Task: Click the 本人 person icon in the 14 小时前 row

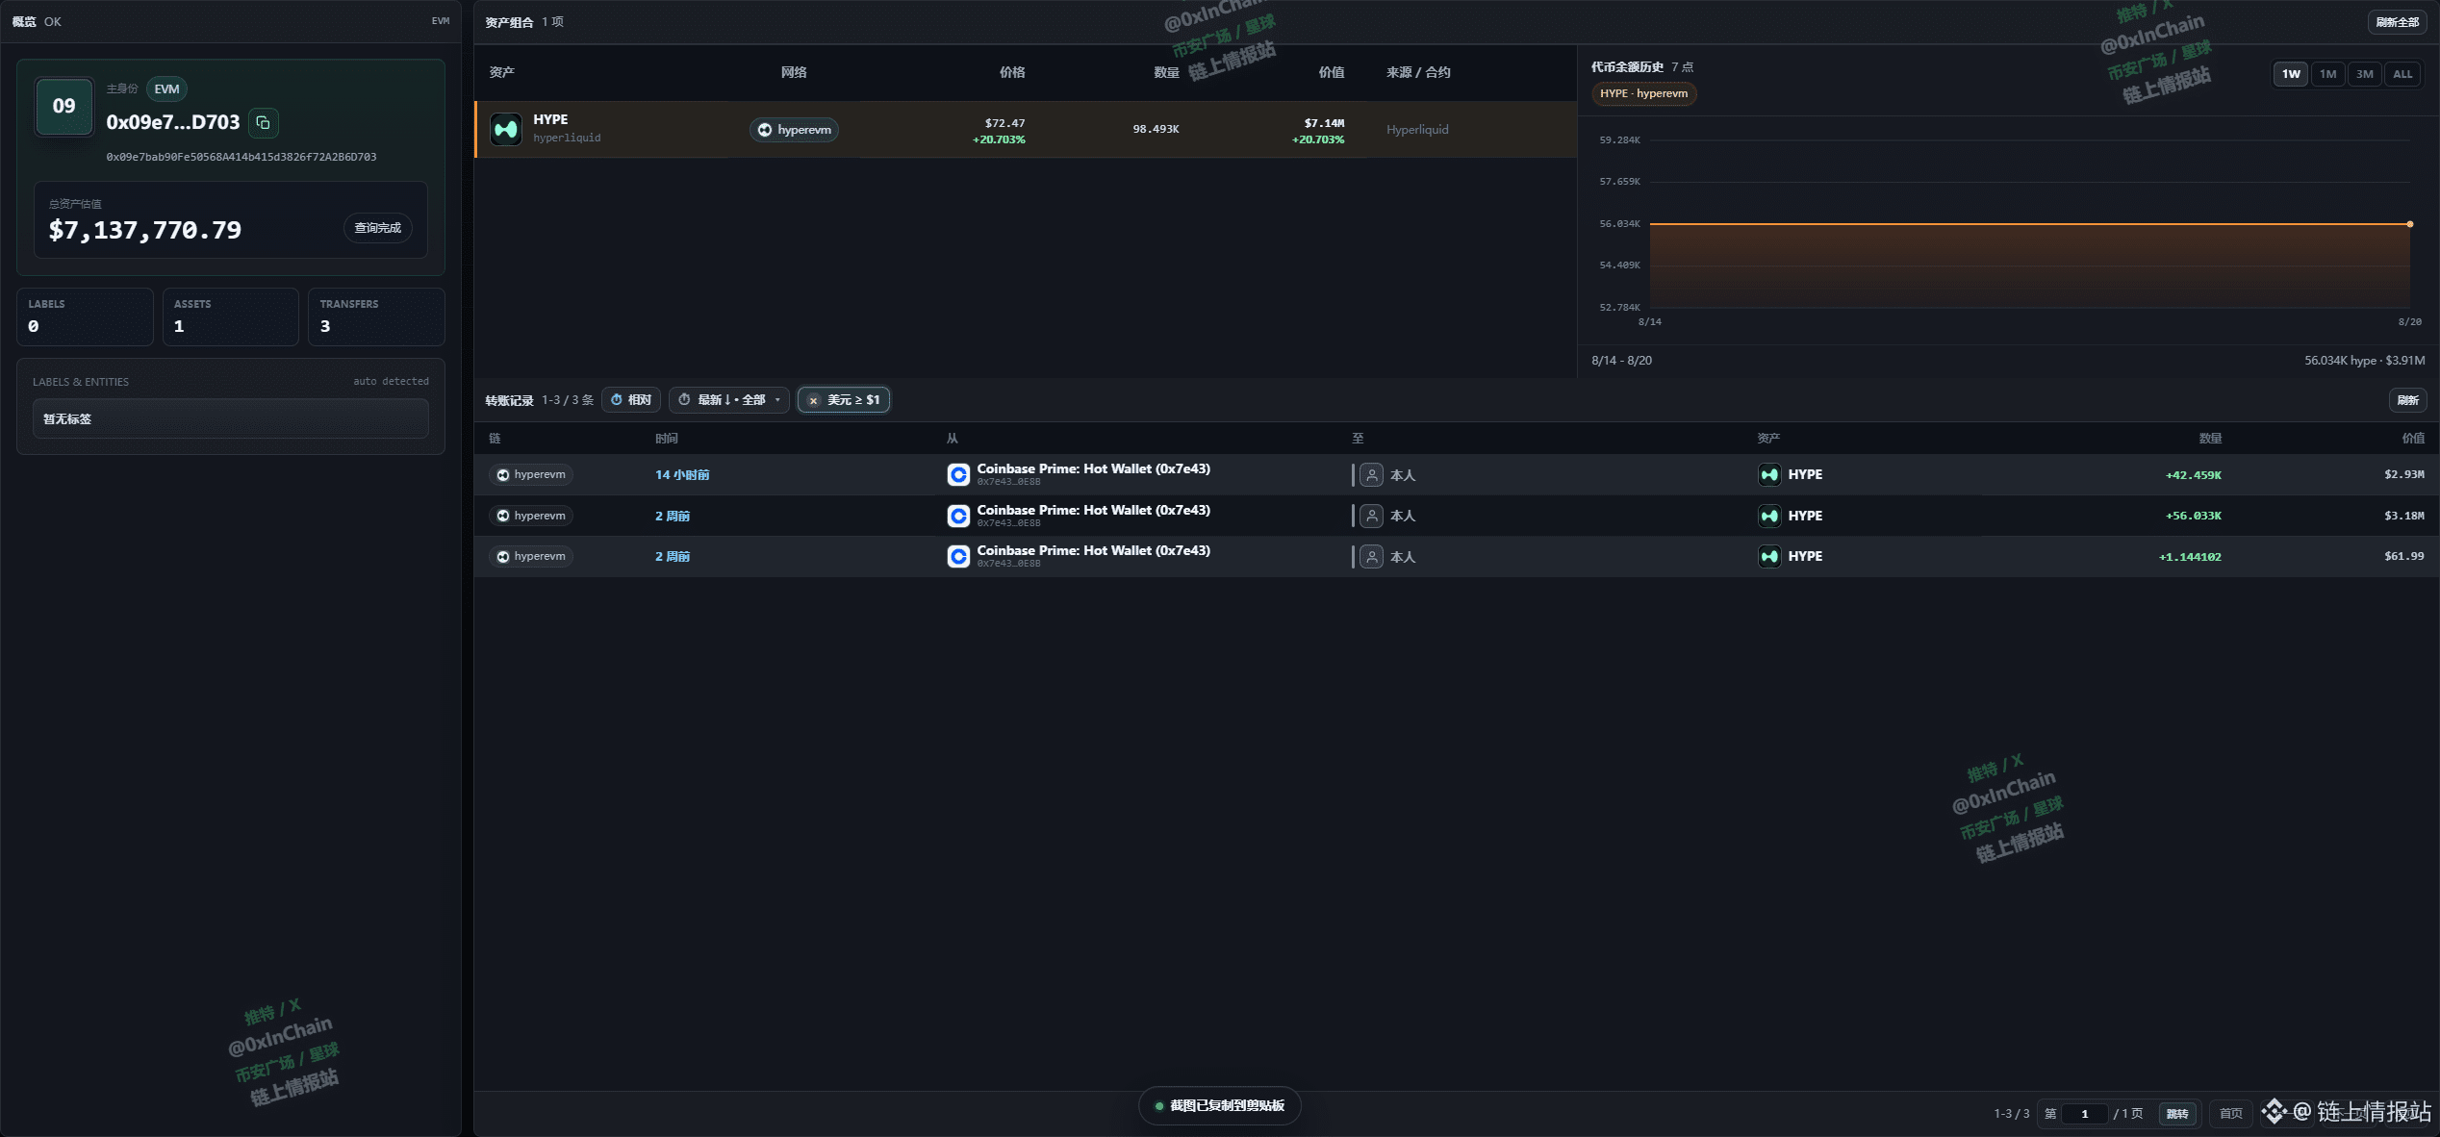Action: click(x=1372, y=474)
